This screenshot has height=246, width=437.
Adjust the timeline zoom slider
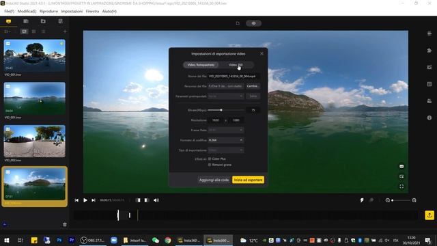coord(401,200)
